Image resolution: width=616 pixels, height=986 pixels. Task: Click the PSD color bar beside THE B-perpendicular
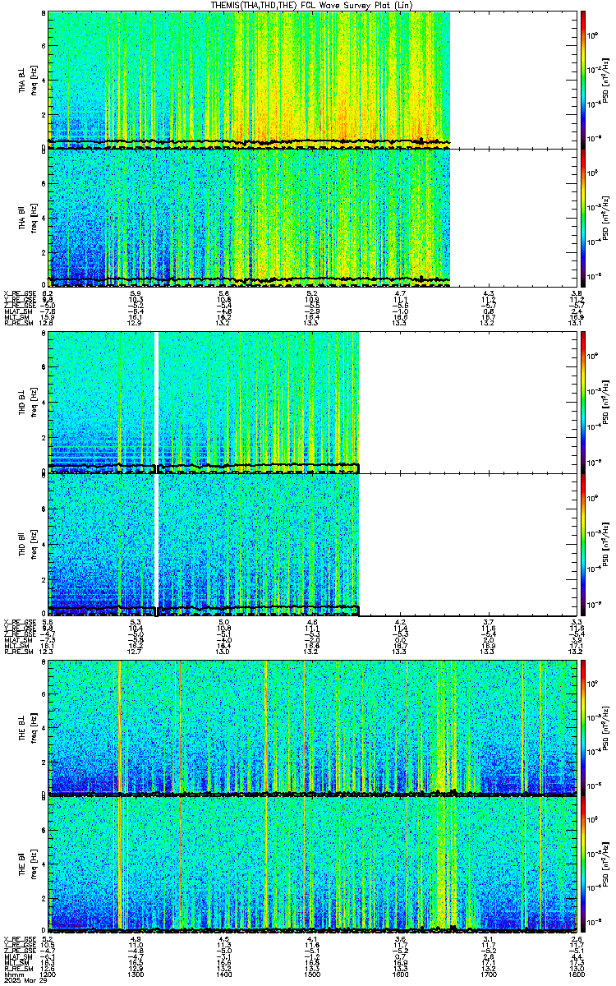click(x=583, y=728)
